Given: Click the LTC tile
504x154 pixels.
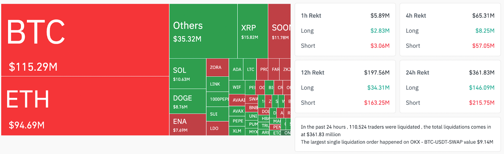Looking at the screenshot, I should pos(250,69).
